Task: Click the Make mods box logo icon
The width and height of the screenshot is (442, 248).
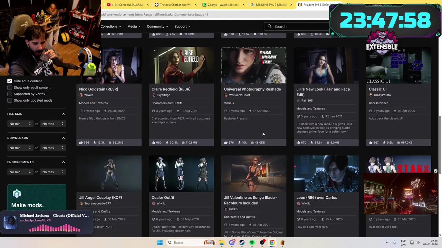Action: tap(17, 194)
